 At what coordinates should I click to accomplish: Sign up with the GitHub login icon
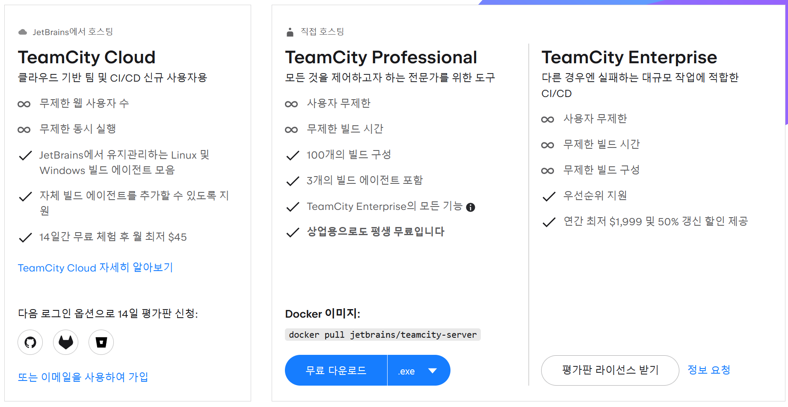[30, 342]
